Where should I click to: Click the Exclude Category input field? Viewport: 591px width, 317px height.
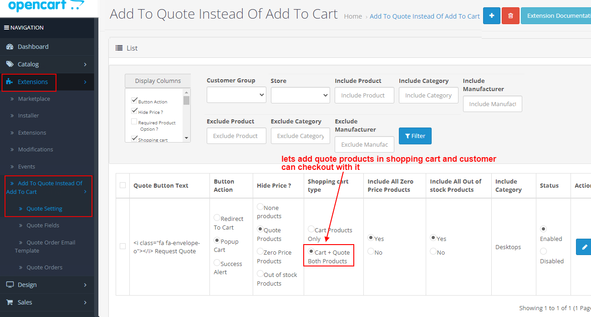tap(301, 136)
